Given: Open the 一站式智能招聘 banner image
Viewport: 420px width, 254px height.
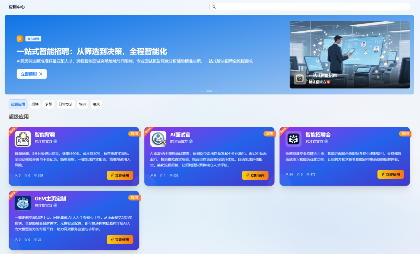Looking at the screenshot, I should coord(349,54).
